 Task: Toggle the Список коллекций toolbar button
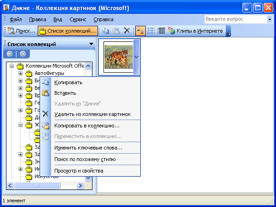(x=68, y=31)
